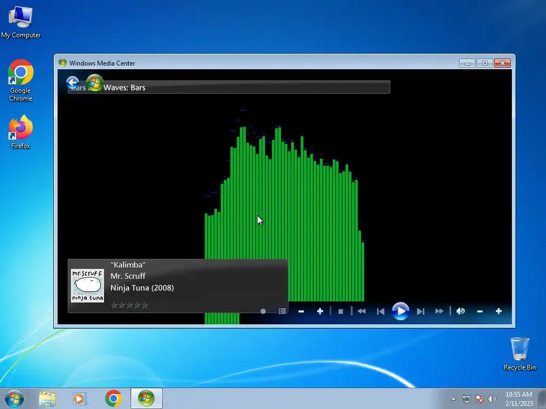This screenshot has height=409, width=546.
Task: Open My Computer desktop icon
Action: pos(21,21)
